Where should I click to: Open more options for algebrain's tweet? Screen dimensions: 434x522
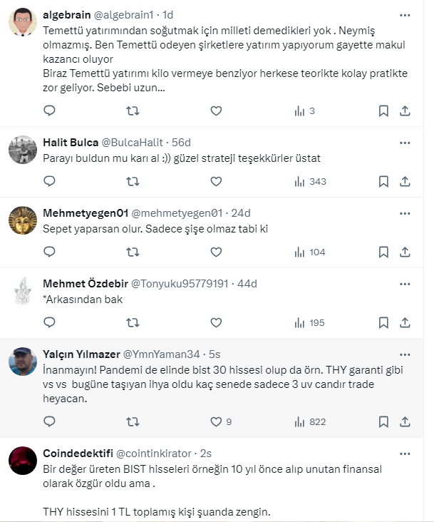[405, 14]
